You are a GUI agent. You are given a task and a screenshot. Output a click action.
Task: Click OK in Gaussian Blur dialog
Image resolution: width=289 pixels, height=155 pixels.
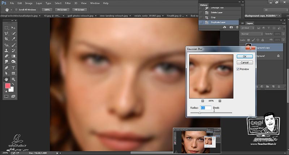point(245,57)
